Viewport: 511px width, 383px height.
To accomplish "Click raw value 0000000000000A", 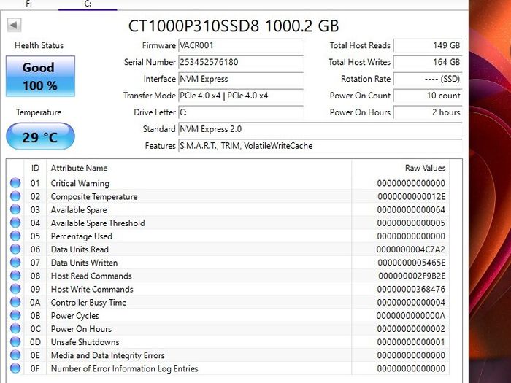I will [410, 316].
